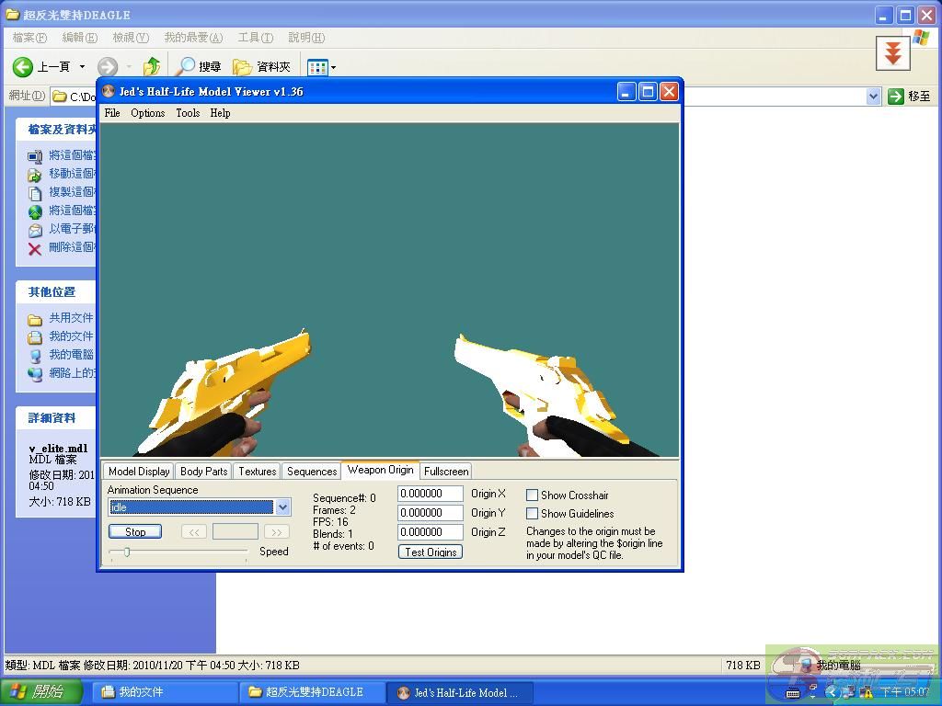Screen dimensions: 942x706
Task: Expand the Explorer address bar dropdown
Action: [874, 96]
